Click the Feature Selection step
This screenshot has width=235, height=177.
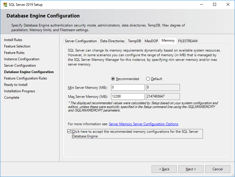click(x=17, y=46)
